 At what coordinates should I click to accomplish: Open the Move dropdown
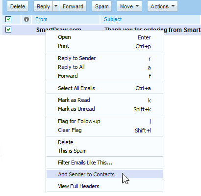point(129,6)
